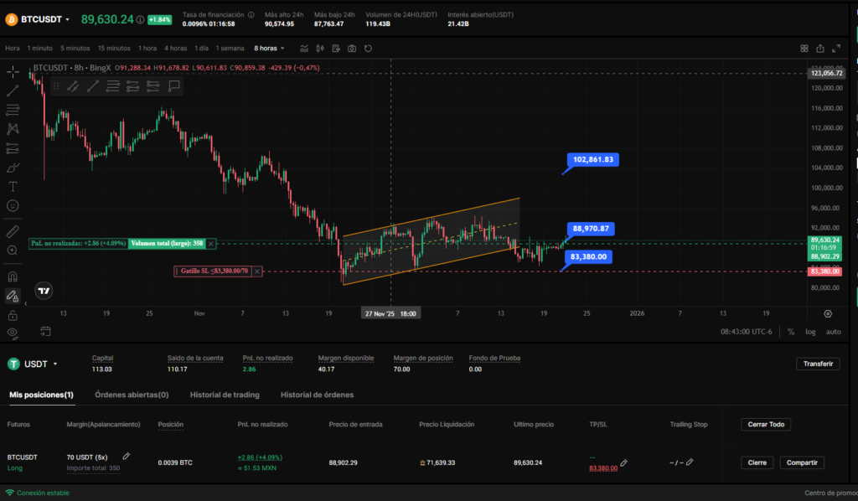
Task: Click the ruler measure tool
Action: tap(13, 230)
